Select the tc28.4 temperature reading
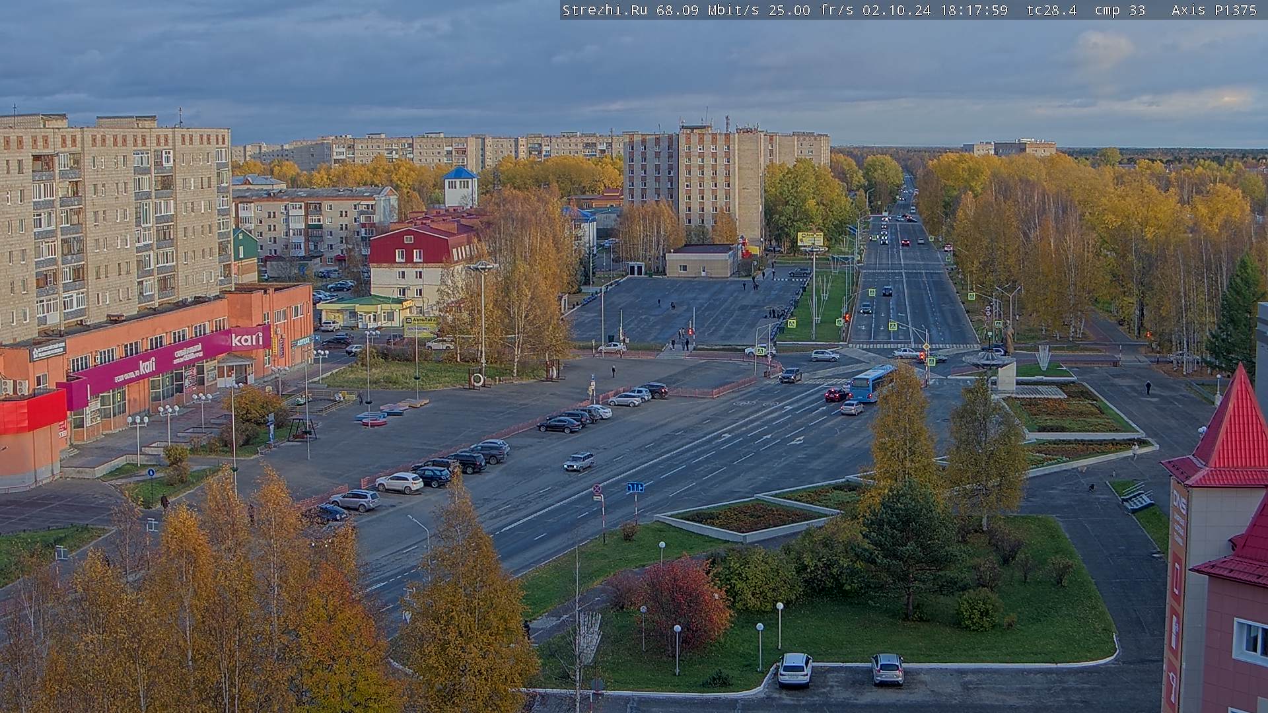This screenshot has height=713, width=1268. point(1051,10)
